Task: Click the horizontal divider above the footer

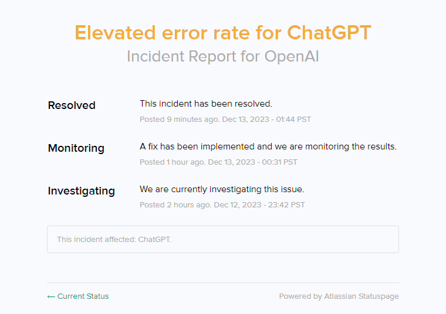Action: pos(223,282)
